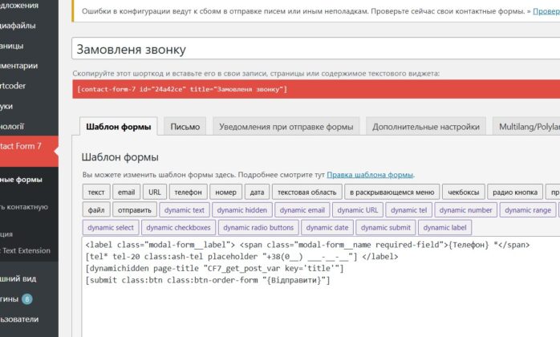Insert a dynamic hidden field tag
The image size is (560, 337).
pos(245,210)
